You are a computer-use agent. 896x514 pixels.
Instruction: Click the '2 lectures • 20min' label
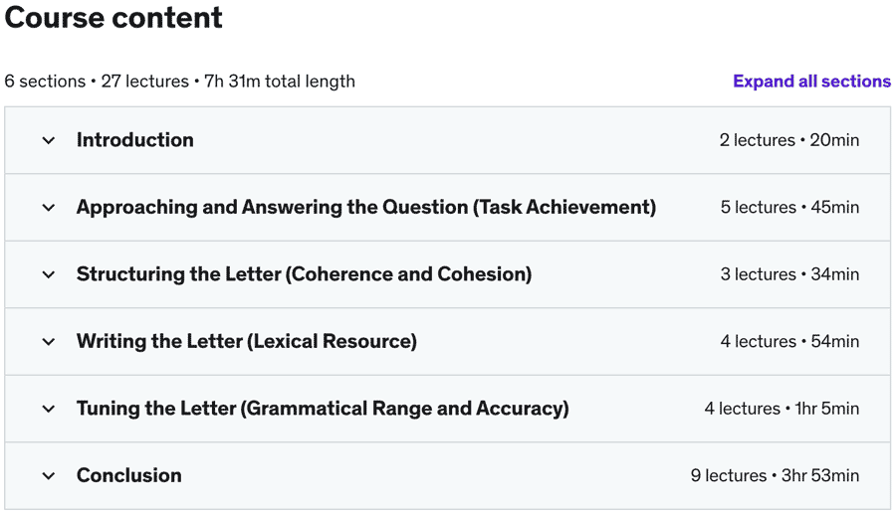click(788, 140)
